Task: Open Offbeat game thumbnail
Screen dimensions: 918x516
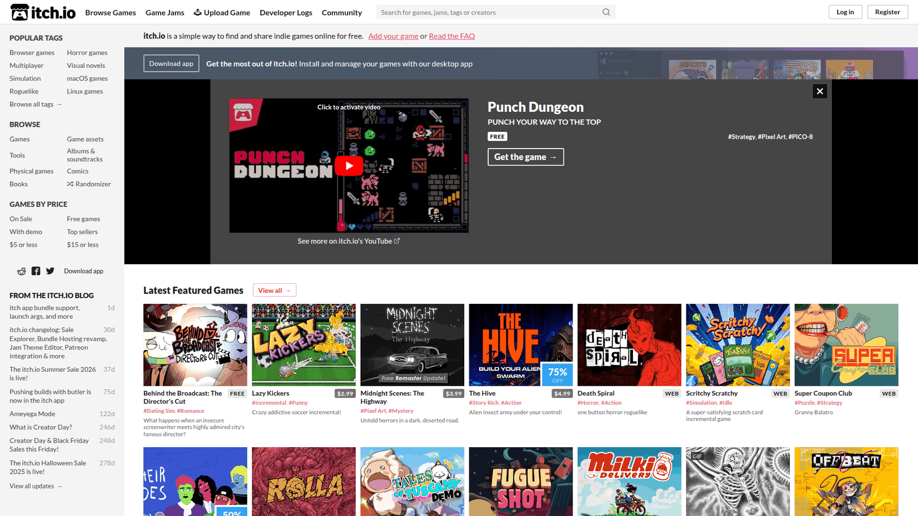Action: point(846,482)
